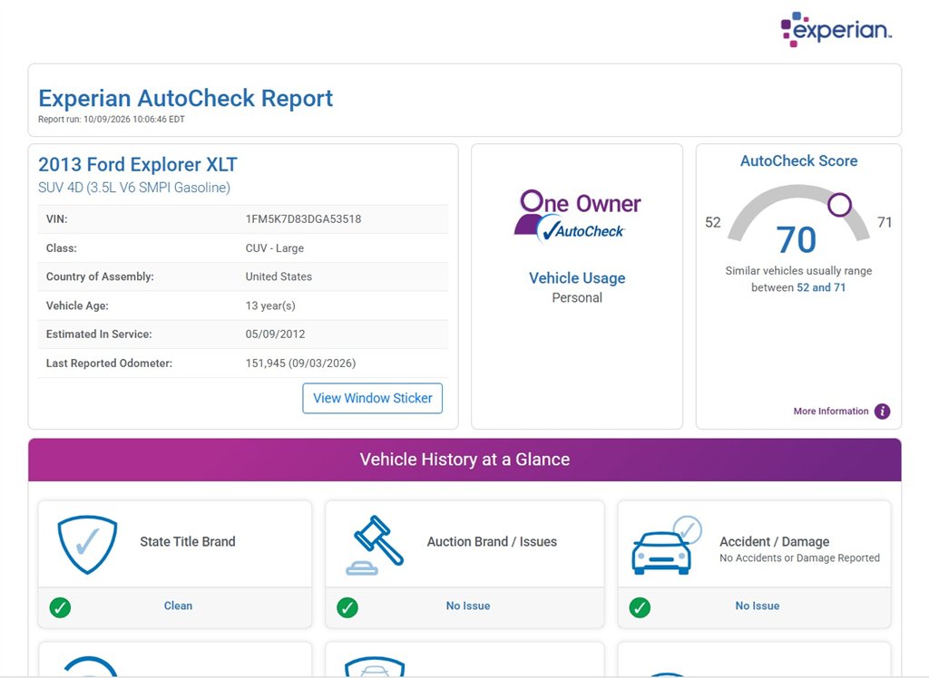Click the odometer value 151,945 (09/03/2026)

click(x=300, y=363)
